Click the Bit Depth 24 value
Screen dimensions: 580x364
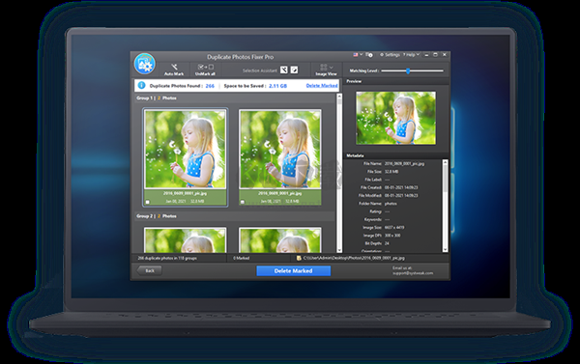click(387, 243)
